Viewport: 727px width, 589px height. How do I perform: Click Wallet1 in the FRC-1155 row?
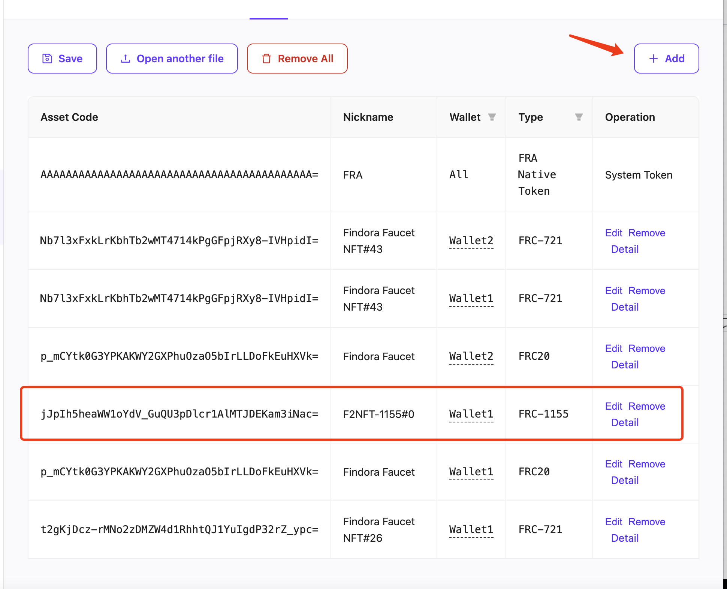pos(471,414)
